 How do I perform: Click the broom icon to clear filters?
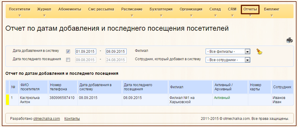pos(260,52)
